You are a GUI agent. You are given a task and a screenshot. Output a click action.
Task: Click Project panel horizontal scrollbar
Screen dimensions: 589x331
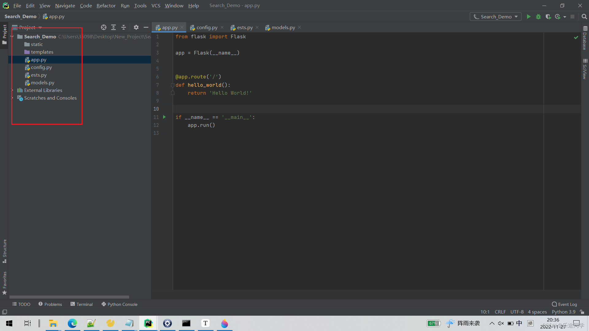(69, 297)
